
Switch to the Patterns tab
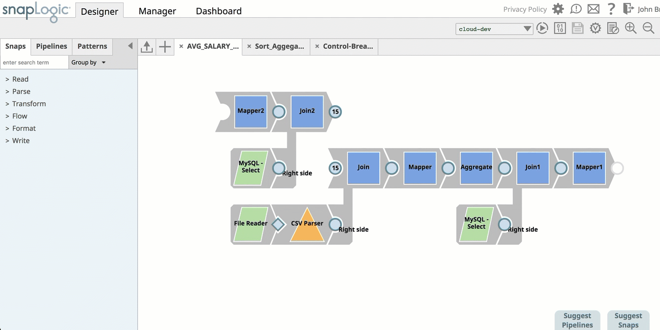(x=92, y=46)
